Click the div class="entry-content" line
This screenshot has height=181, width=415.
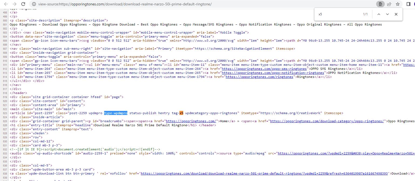[x=51, y=129]
